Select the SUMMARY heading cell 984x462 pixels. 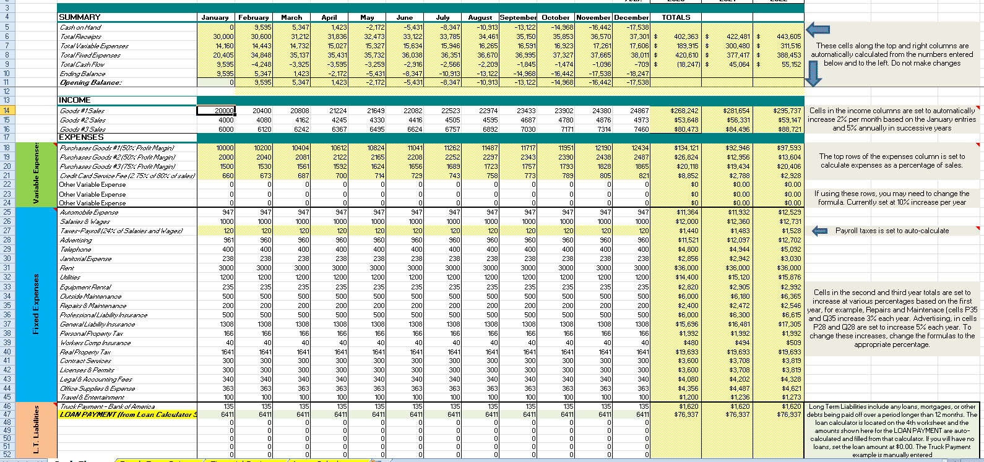(x=127, y=17)
